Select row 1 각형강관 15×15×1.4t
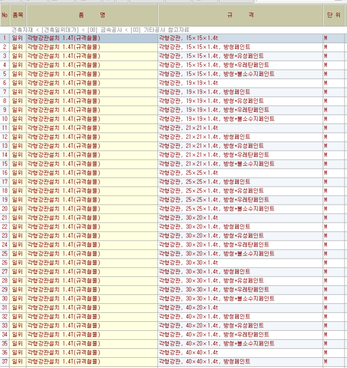The image size is (347, 368). (188, 38)
